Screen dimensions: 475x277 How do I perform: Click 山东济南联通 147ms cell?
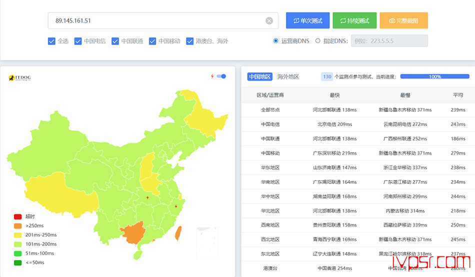[x=334, y=167]
